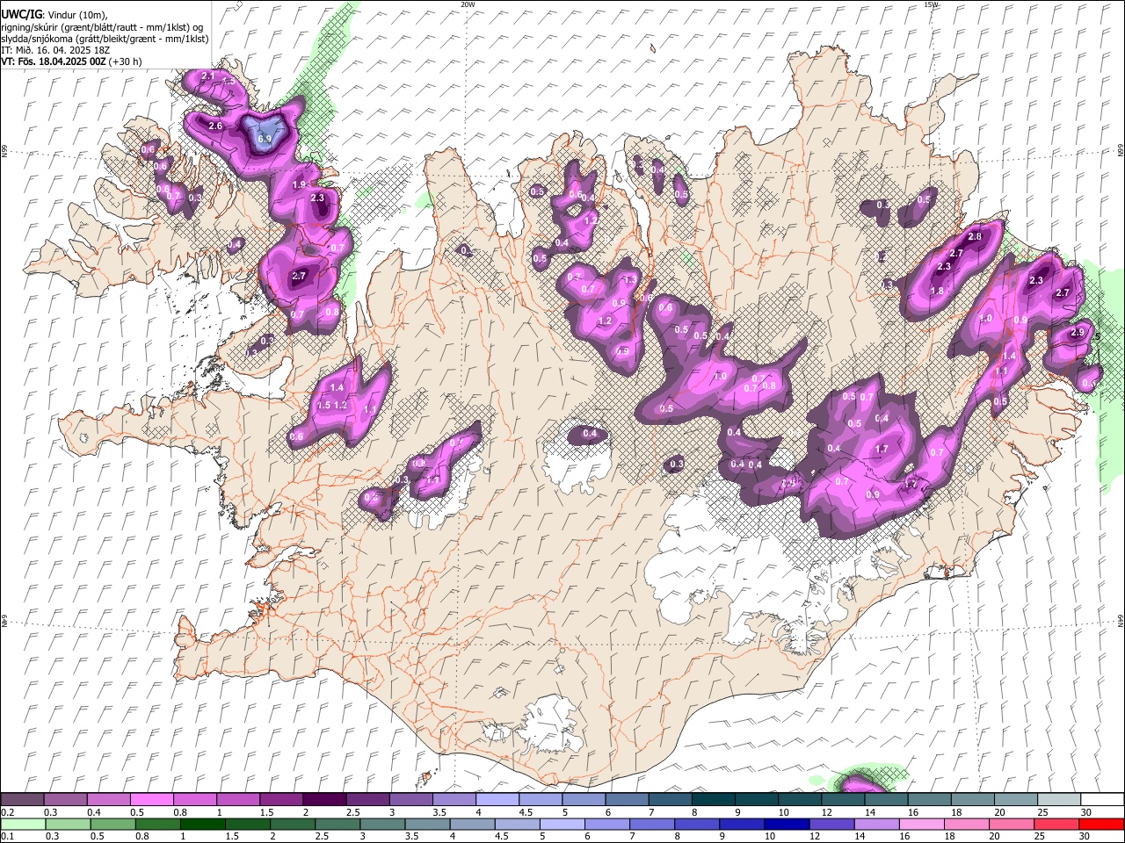Click the 'UWC/IG: Vindur (10m),' title line

coord(55,14)
